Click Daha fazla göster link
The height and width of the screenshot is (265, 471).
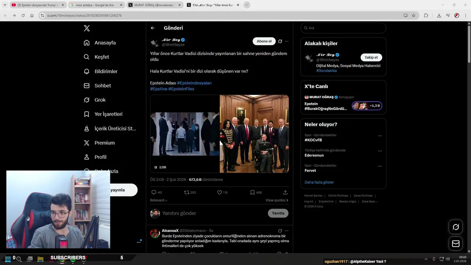[319, 182]
